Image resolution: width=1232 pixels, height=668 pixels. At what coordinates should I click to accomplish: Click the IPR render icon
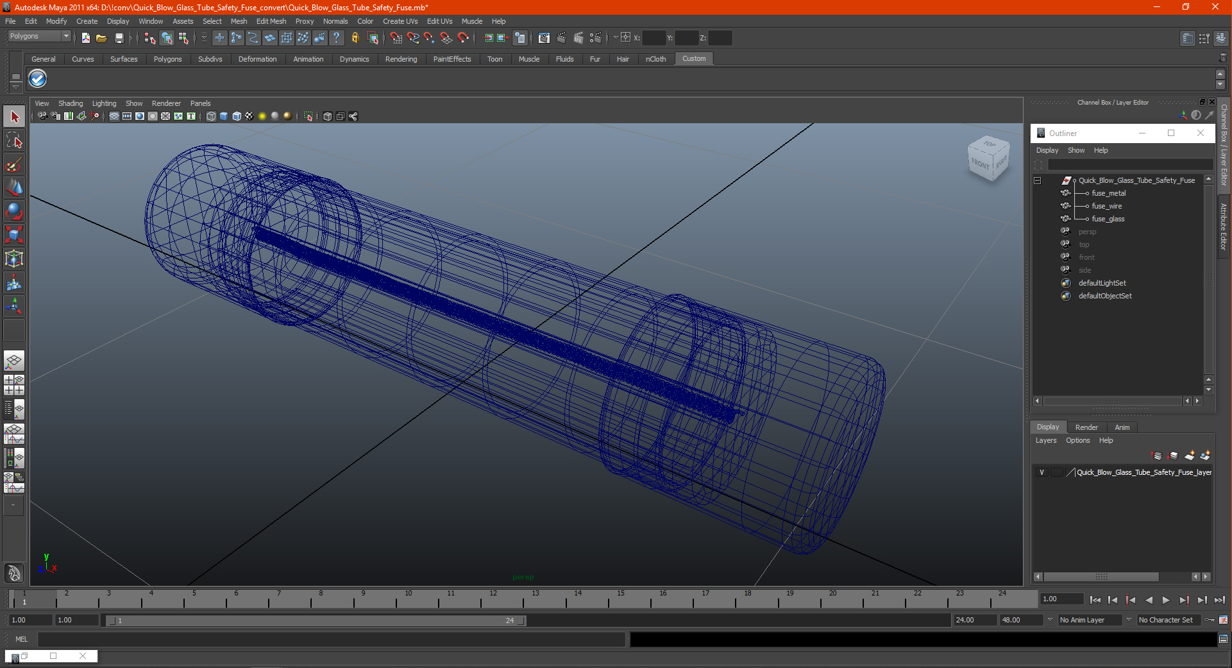click(578, 38)
